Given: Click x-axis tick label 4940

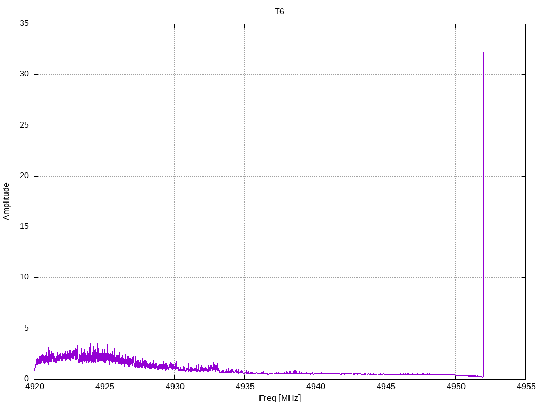Looking at the screenshot, I should click(315, 387).
